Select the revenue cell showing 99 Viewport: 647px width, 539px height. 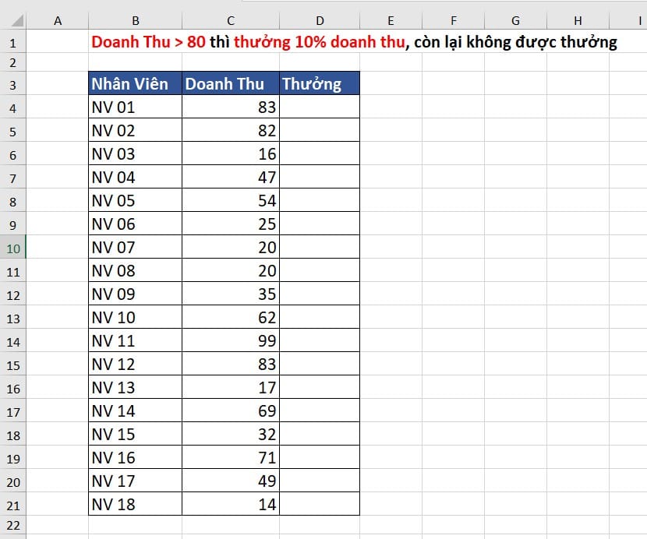(230, 341)
